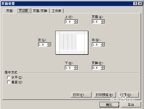The width and height of the screenshot is (144, 109).
Task: Increase the 页脚(F) footer value
Action: click(103, 67)
